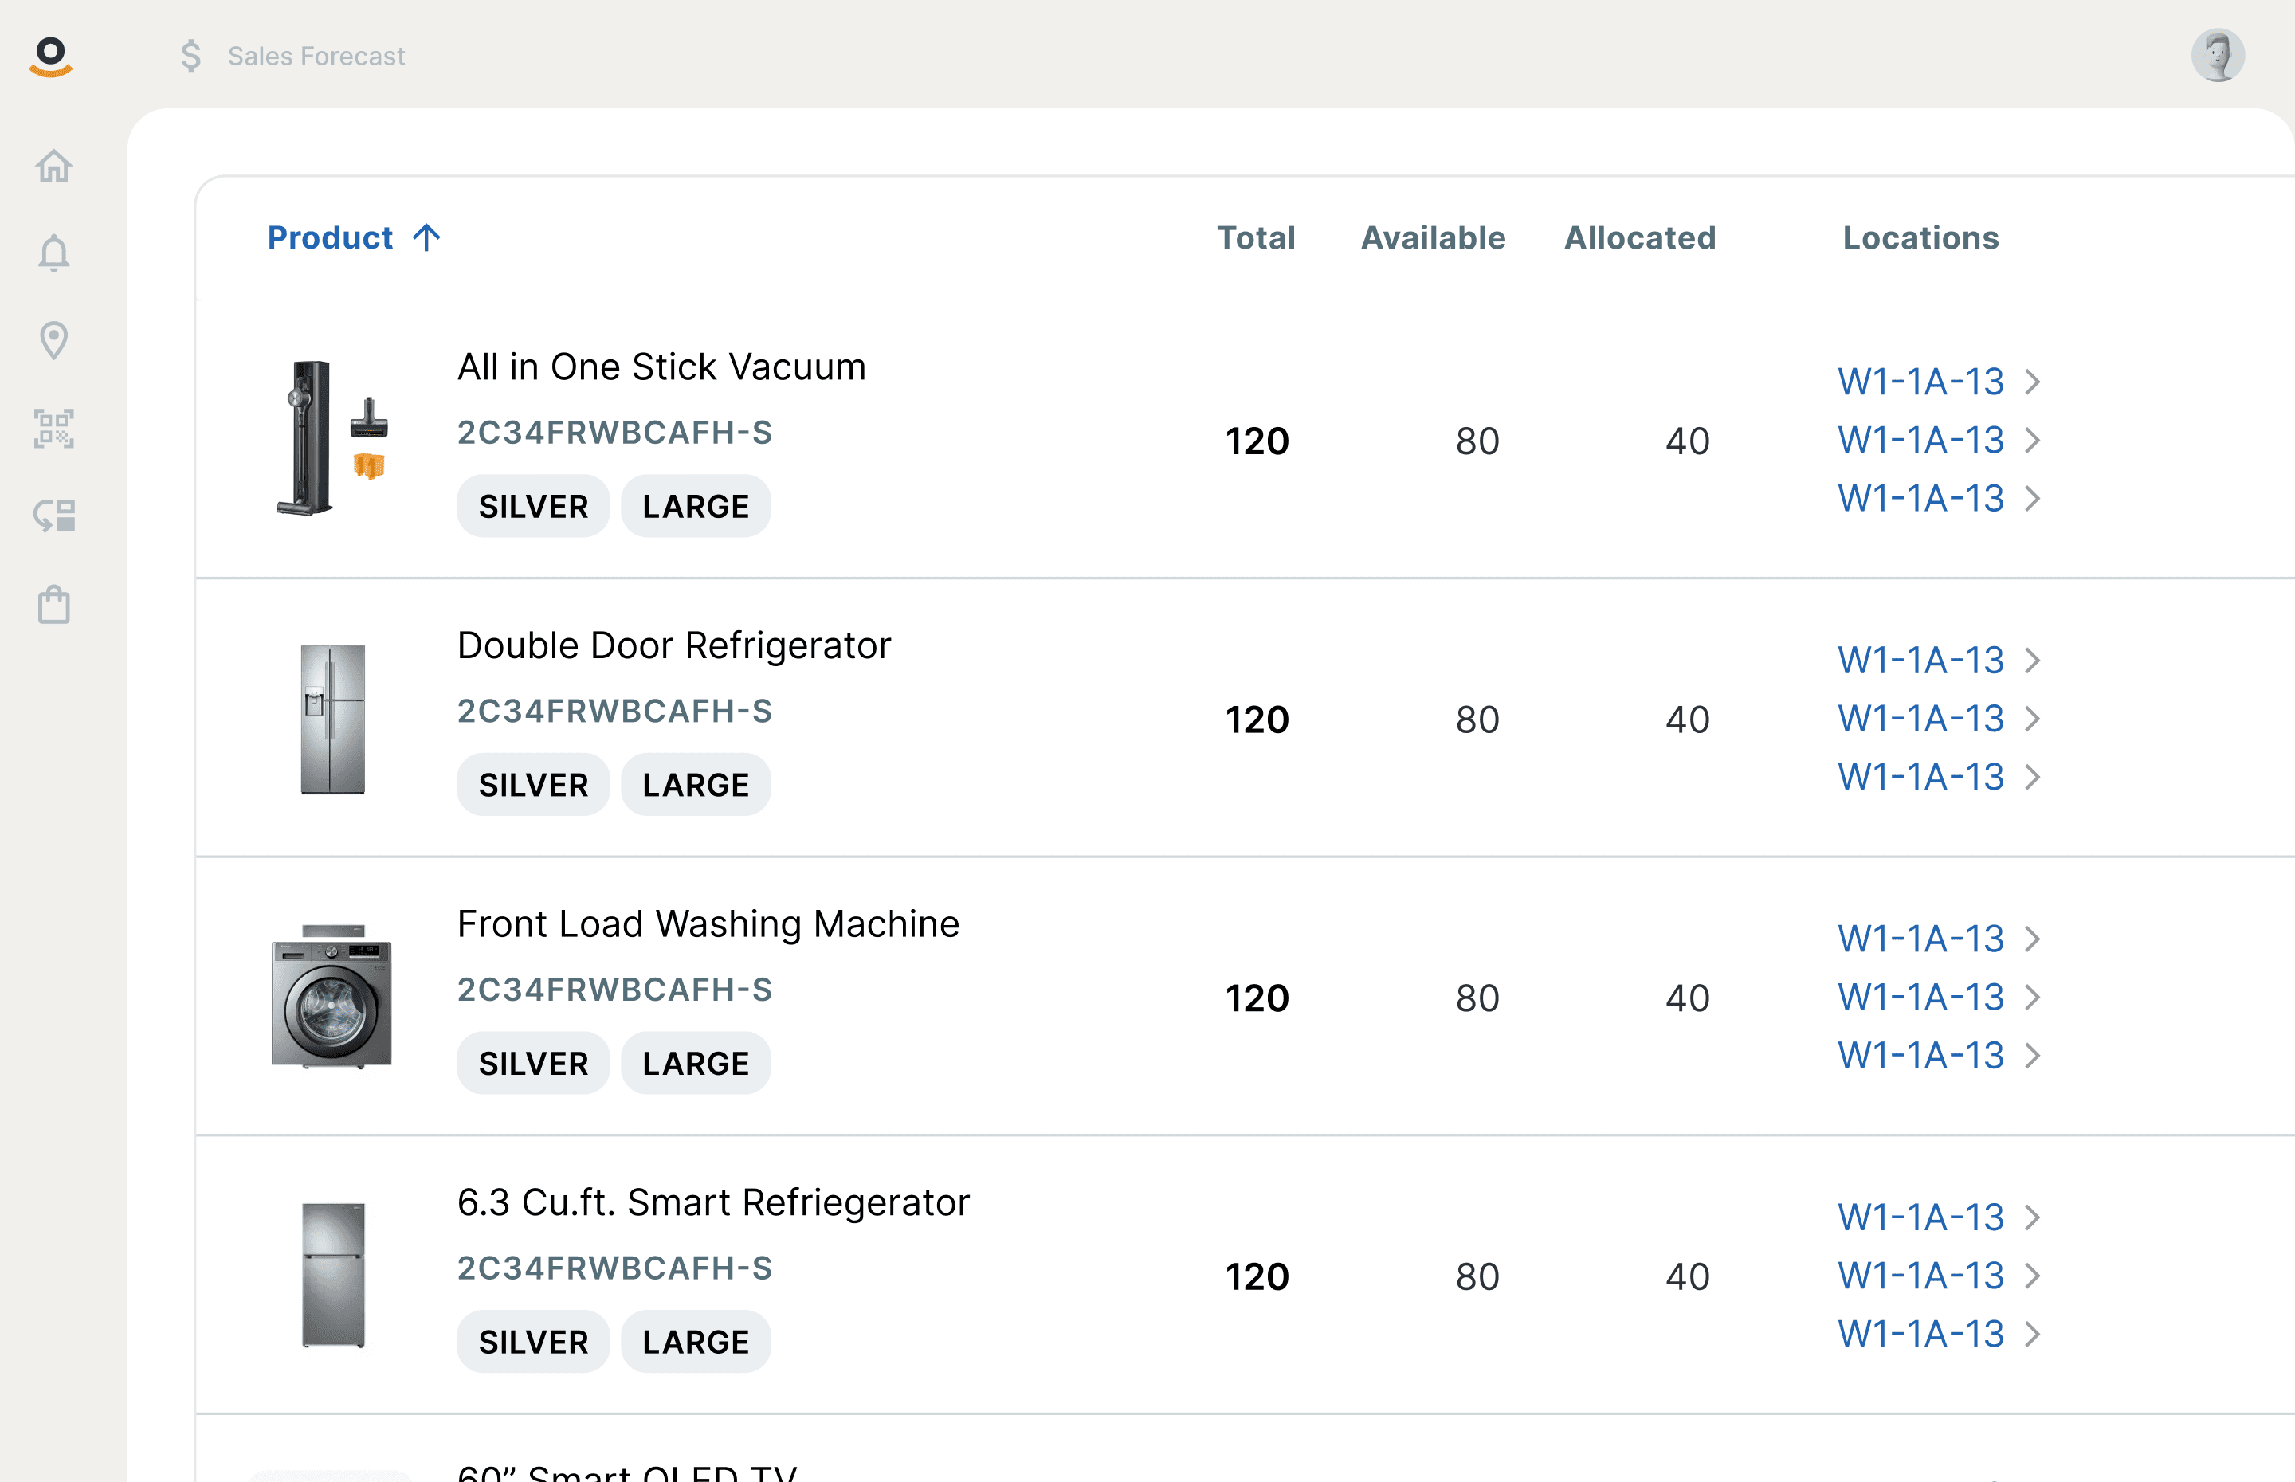Open the user profile avatar
This screenshot has height=1482, width=2295.
pos(2217,56)
